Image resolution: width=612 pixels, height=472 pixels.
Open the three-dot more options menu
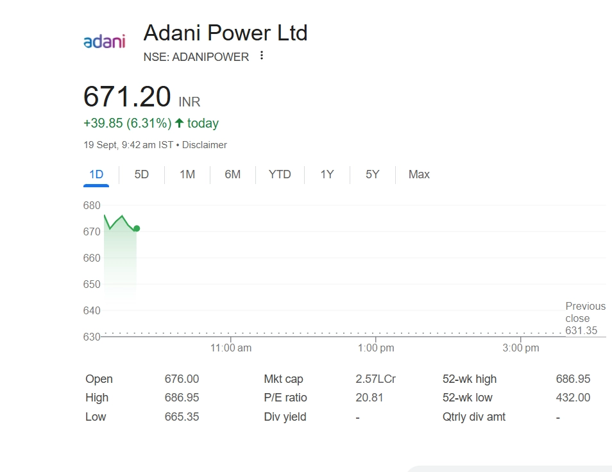click(261, 56)
